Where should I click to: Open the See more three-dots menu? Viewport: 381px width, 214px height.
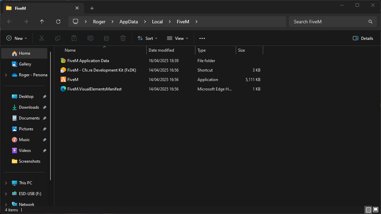pos(202,38)
